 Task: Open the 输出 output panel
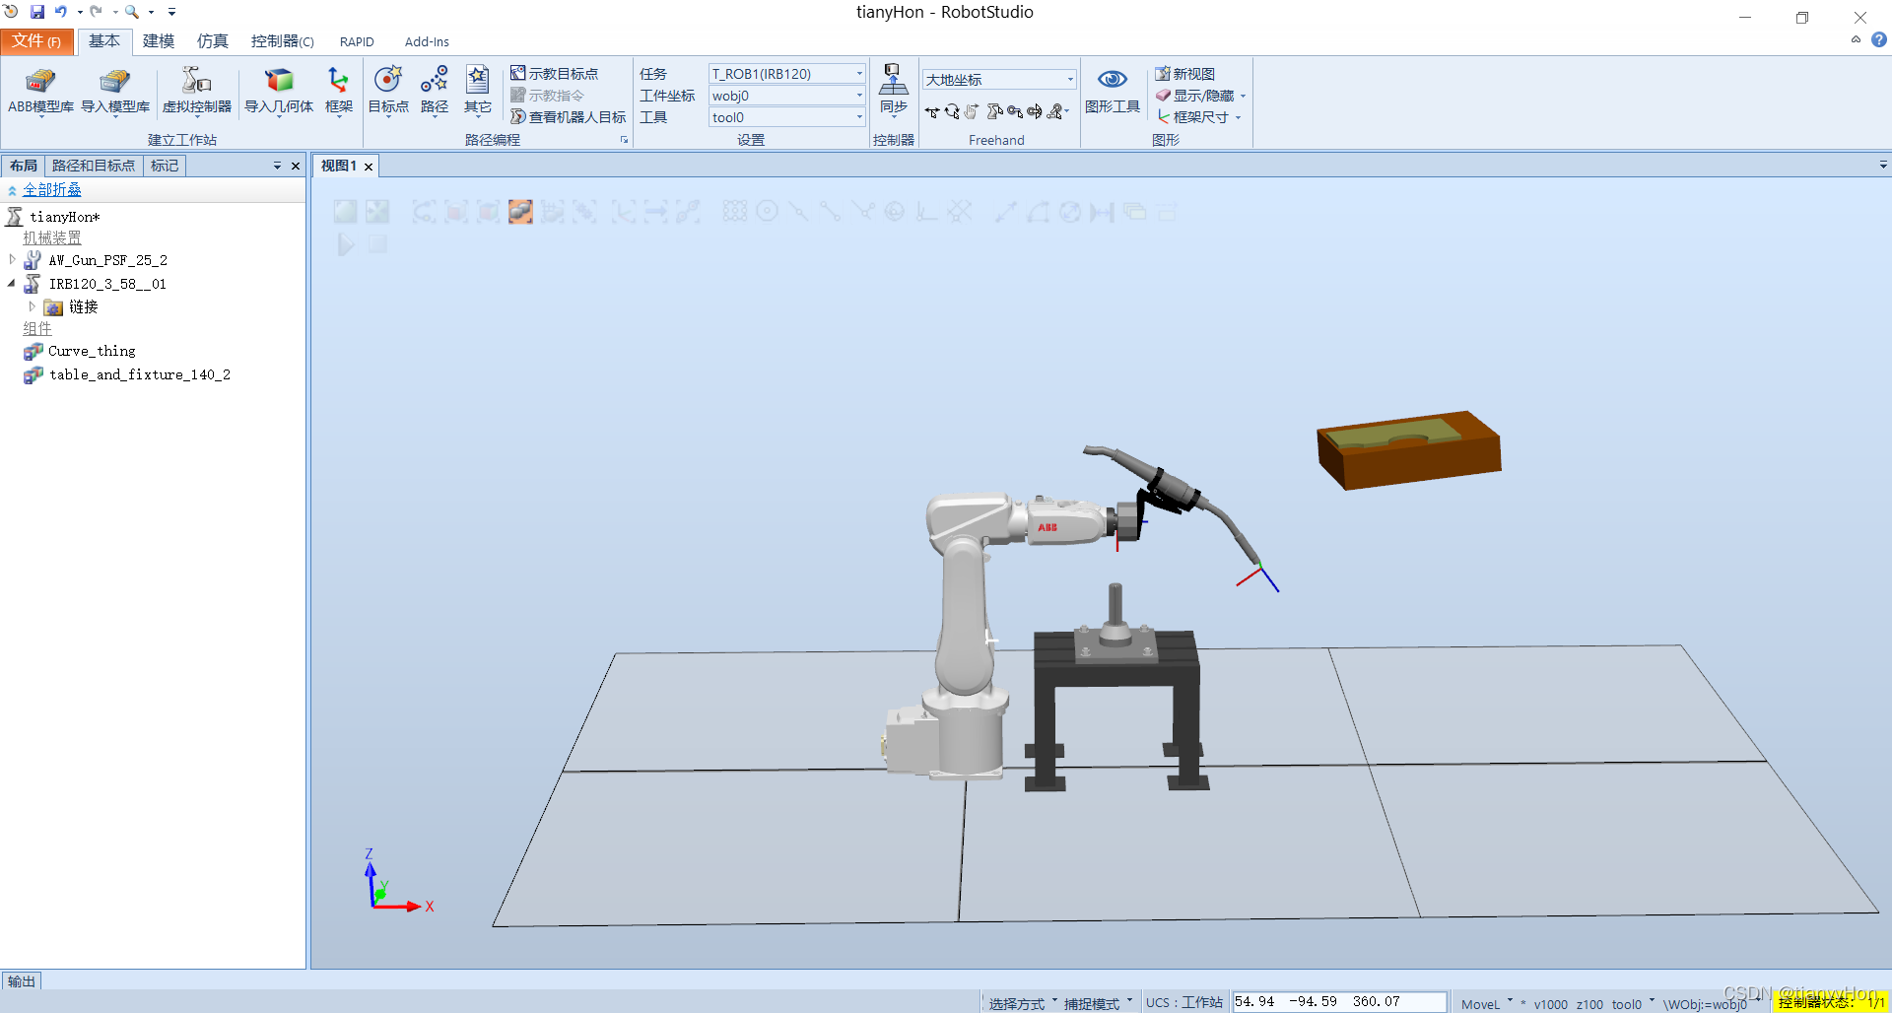[x=22, y=981]
